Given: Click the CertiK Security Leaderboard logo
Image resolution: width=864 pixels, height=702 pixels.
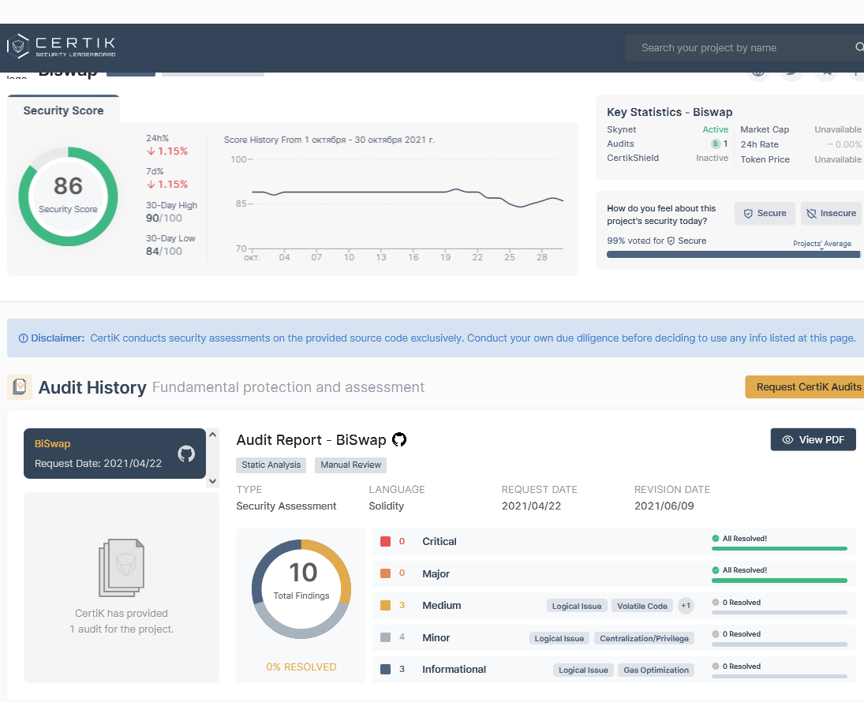Looking at the screenshot, I should coord(62,47).
